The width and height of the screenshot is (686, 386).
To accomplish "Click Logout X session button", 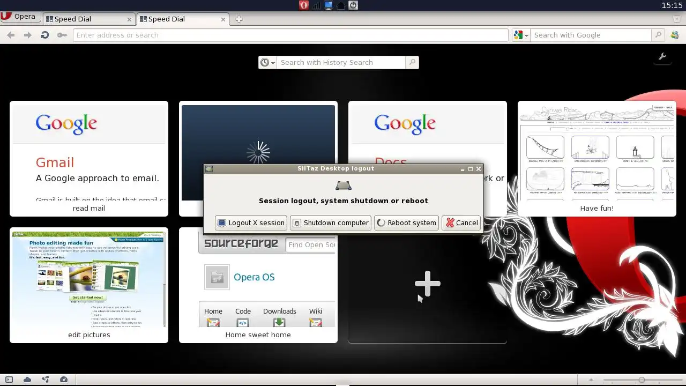I will tap(251, 222).
